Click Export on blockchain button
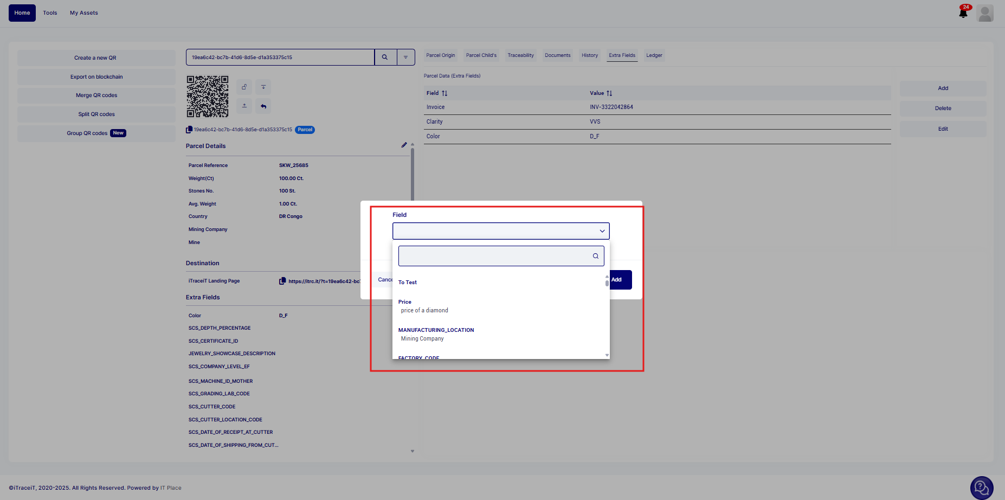Image resolution: width=1005 pixels, height=500 pixels. pos(96,77)
